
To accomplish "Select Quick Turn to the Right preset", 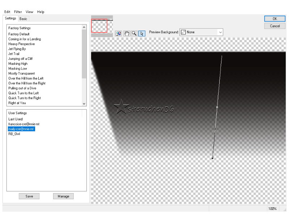I will pyautogui.click(x=25, y=98).
